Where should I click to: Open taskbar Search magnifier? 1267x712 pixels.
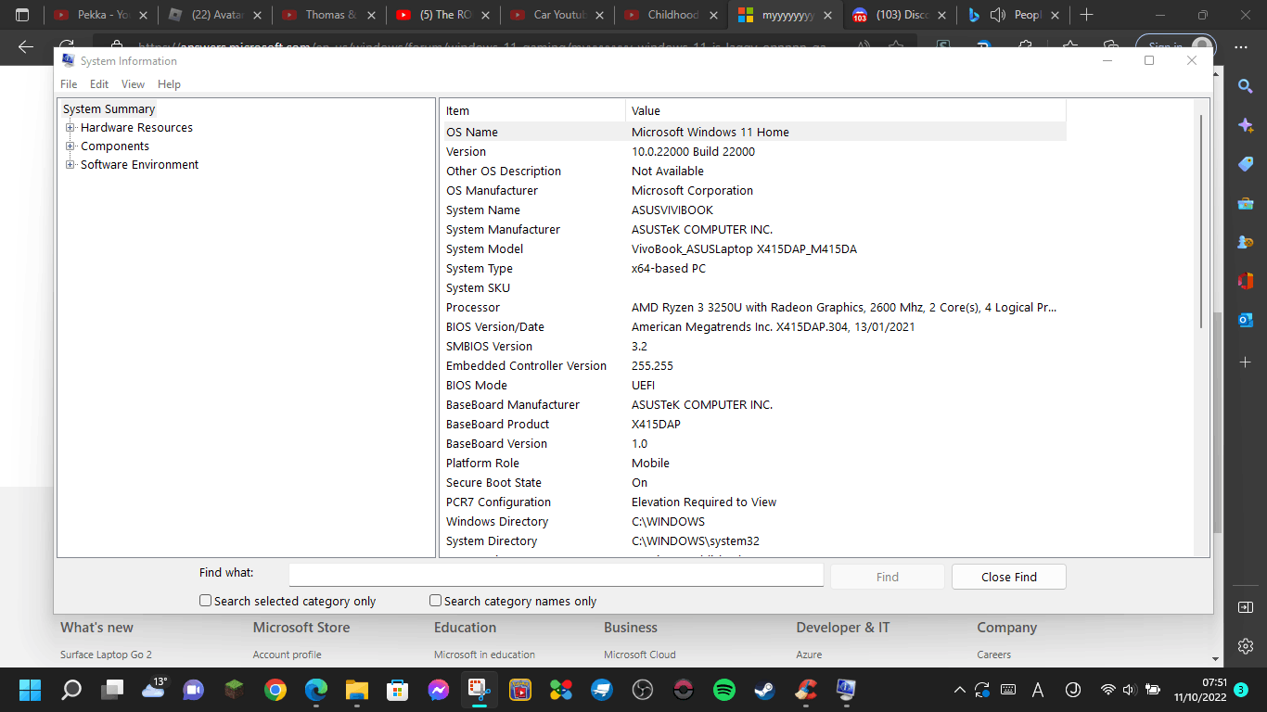point(71,690)
